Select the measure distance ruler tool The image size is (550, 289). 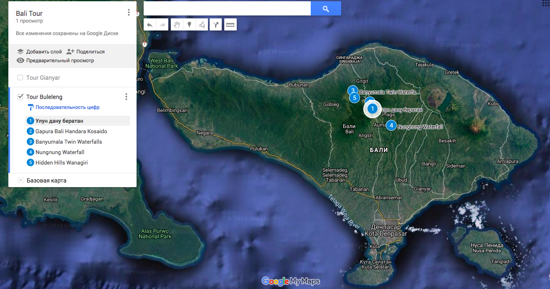tap(230, 25)
